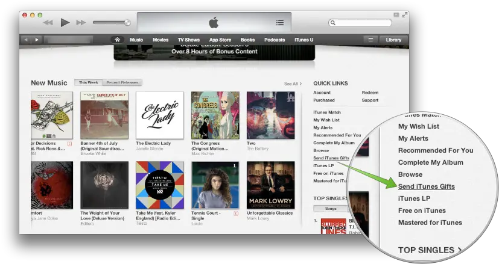
Task: Open the Two album cover
Action: (x=271, y=115)
